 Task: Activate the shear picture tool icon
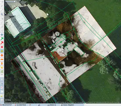(2, 67)
